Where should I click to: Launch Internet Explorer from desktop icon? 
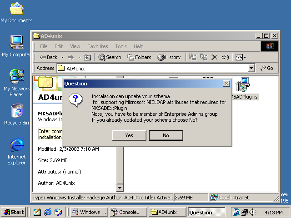click(x=16, y=151)
